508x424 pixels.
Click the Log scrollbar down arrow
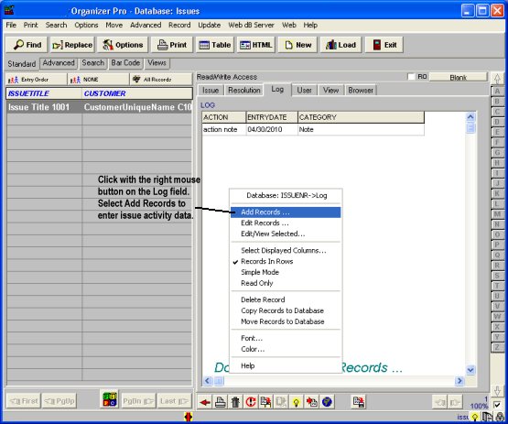click(470, 370)
